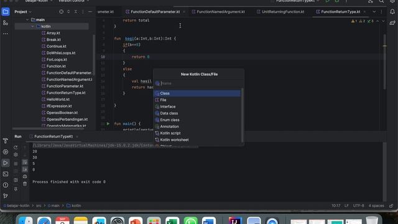Open the Project tool window icon
Viewport: 398px width, 224px height.
[6, 12]
